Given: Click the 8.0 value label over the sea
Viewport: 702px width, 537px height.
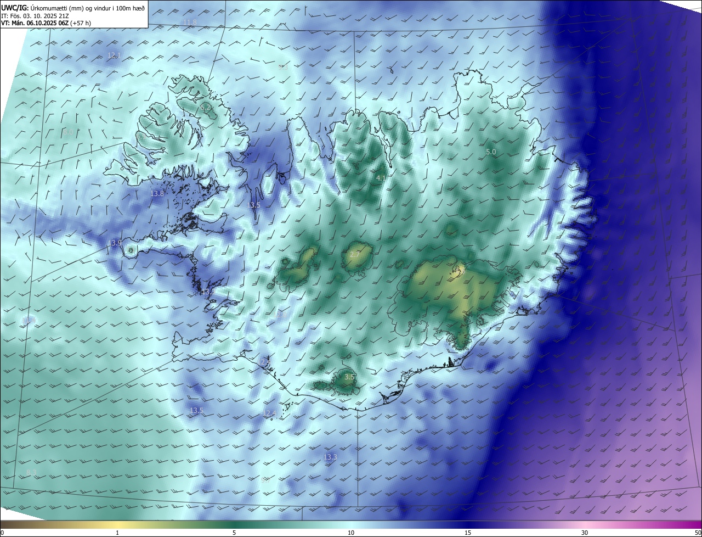Looking at the screenshot, I should [x=68, y=132].
